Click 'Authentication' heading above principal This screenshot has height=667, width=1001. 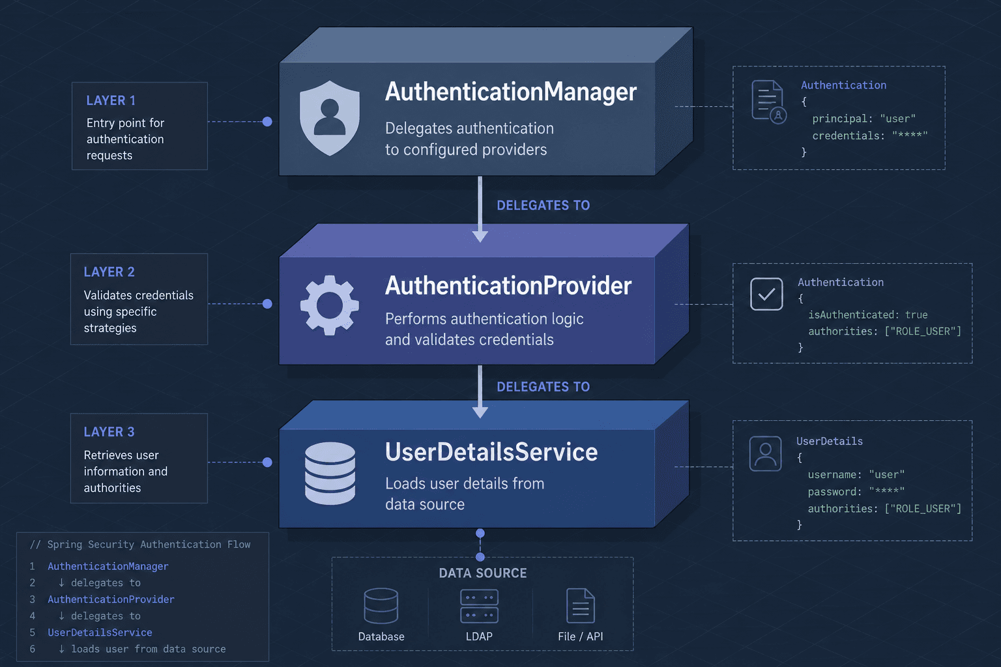pyautogui.click(x=843, y=85)
